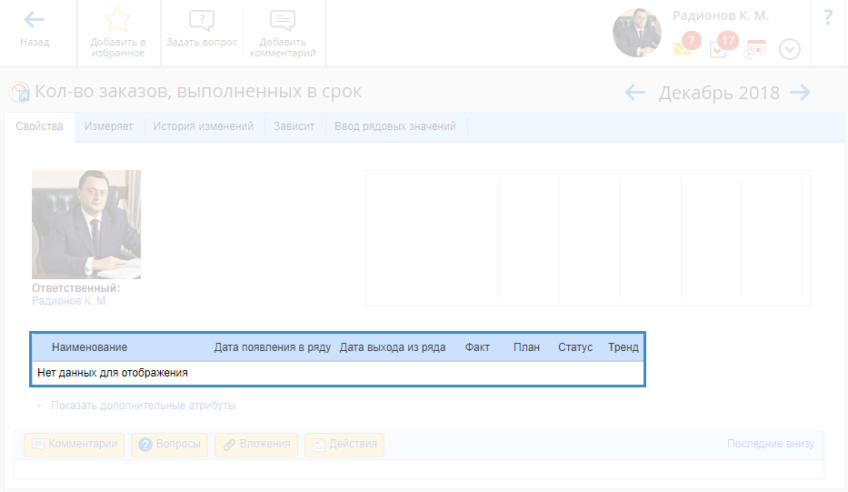848x492 pixels.
Task: Add page to favorites with star icon
Action: point(117,20)
